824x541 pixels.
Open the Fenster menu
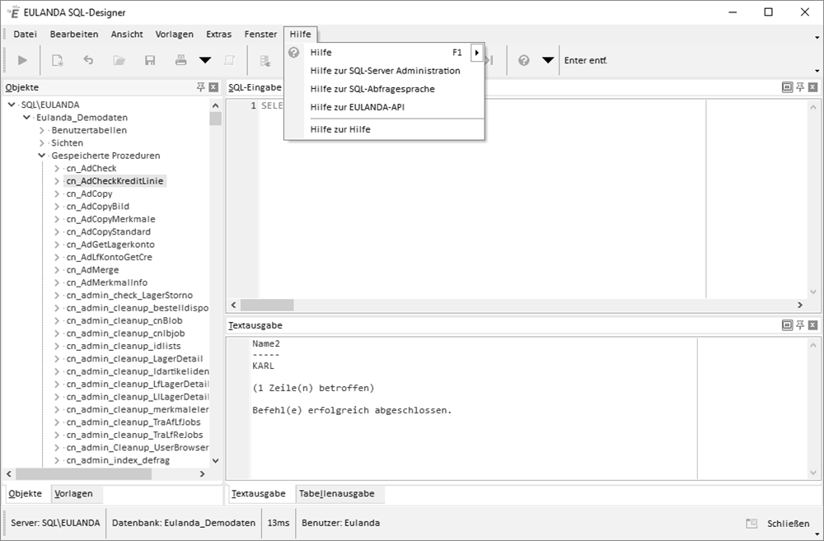coord(260,34)
